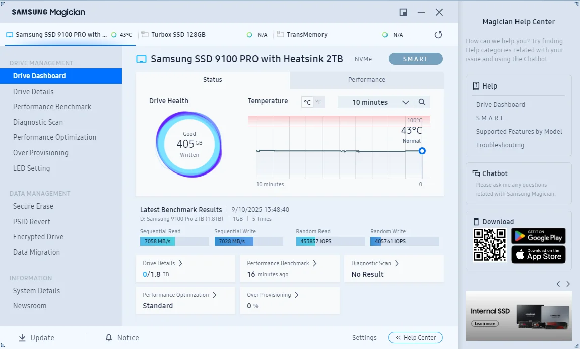Open the Troubleshooting help link

tap(500, 145)
